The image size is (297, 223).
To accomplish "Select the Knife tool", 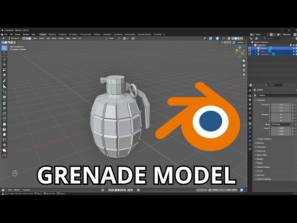I will point(4,119).
